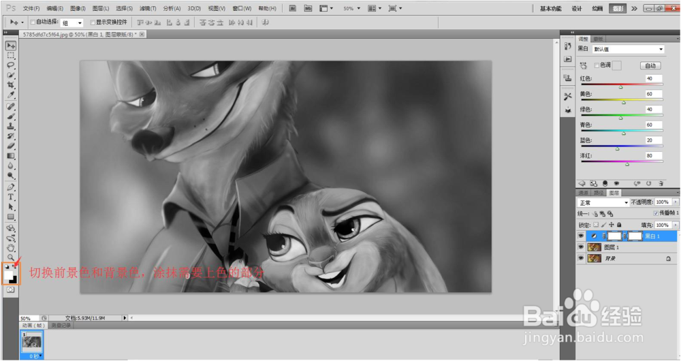The image size is (681, 361).
Task: Select the Horizontal Type tool
Action: [x=11, y=198]
